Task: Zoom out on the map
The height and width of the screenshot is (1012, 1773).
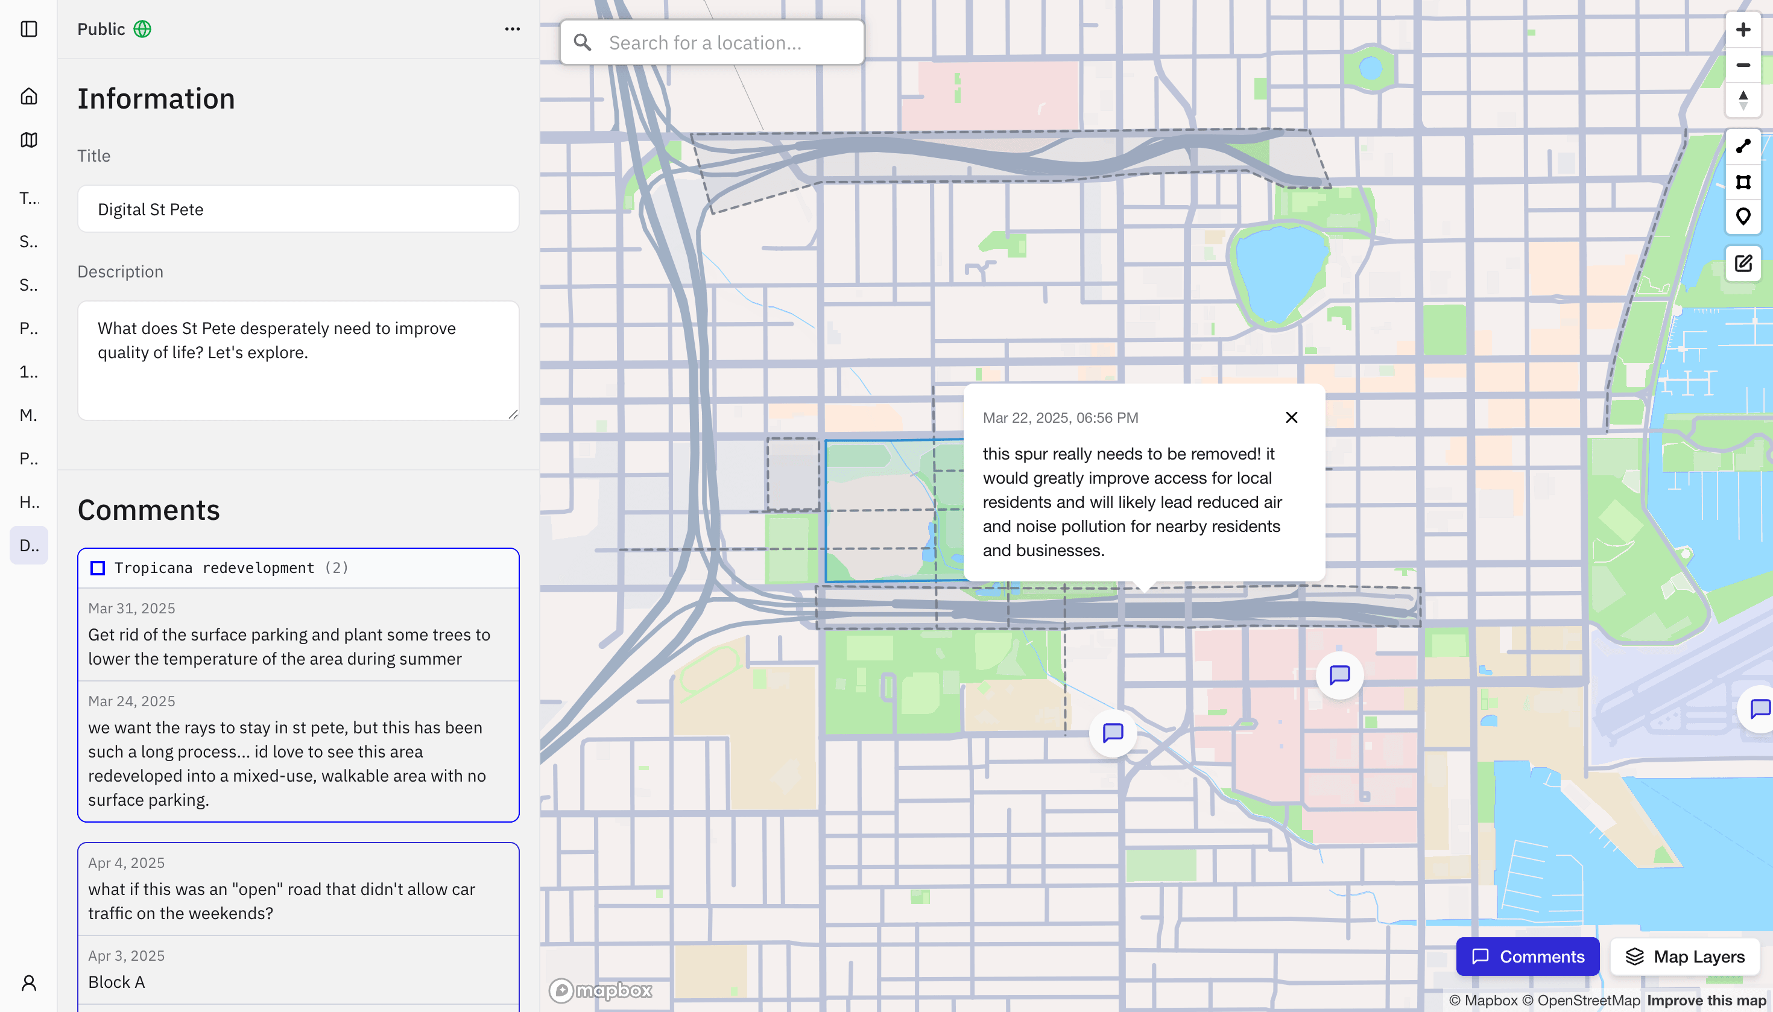Action: coord(1742,65)
